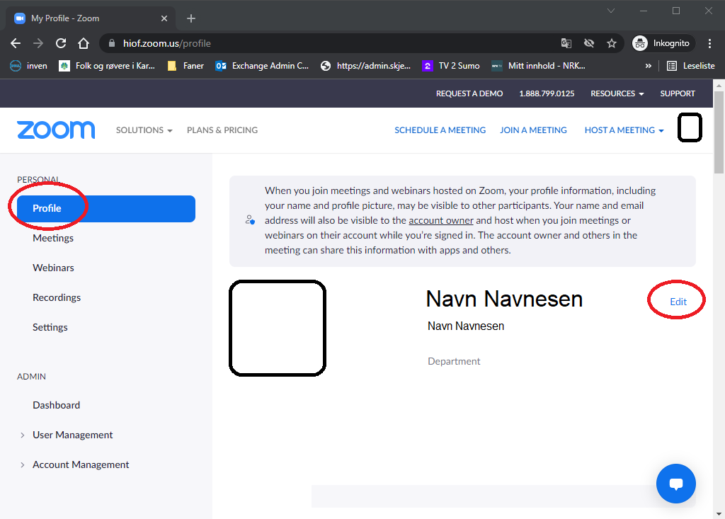The height and width of the screenshot is (519, 725).
Task: Reload the Zoom profile page
Action: coord(61,43)
